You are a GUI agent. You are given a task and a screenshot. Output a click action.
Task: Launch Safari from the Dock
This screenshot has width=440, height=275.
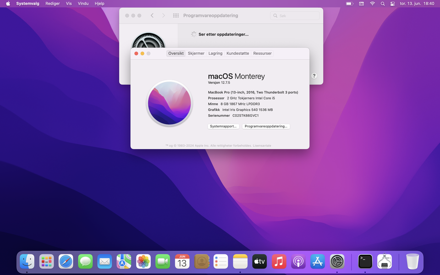tap(66, 262)
